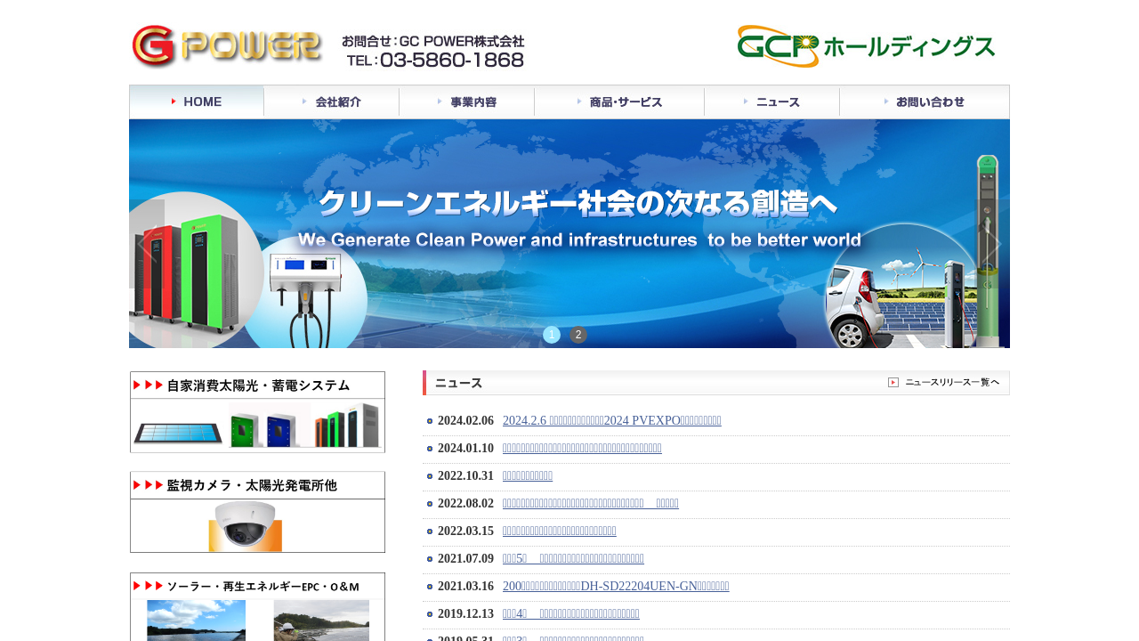Switch to banner slide 2 indicator
This screenshot has width=1139, height=641.
[578, 335]
